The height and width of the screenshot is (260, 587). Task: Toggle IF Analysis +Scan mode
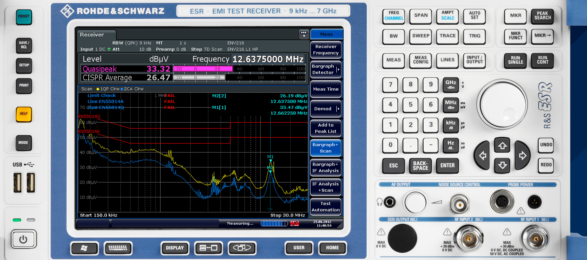pyautogui.click(x=326, y=187)
